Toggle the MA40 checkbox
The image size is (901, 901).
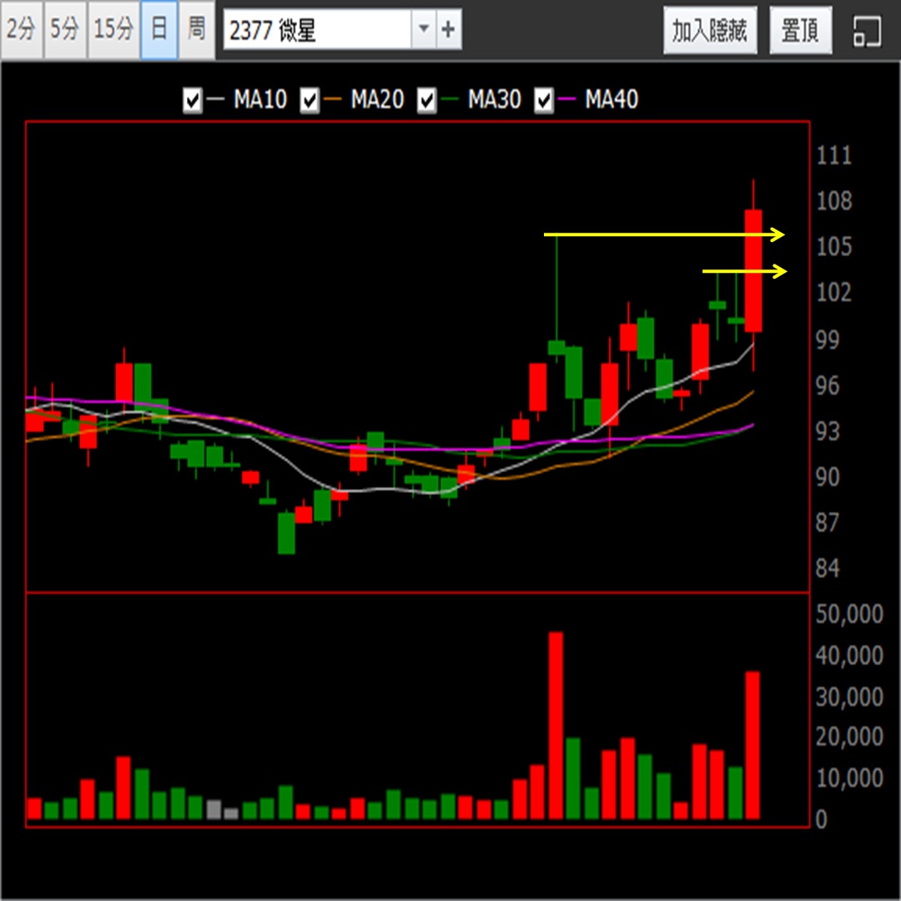(544, 101)
